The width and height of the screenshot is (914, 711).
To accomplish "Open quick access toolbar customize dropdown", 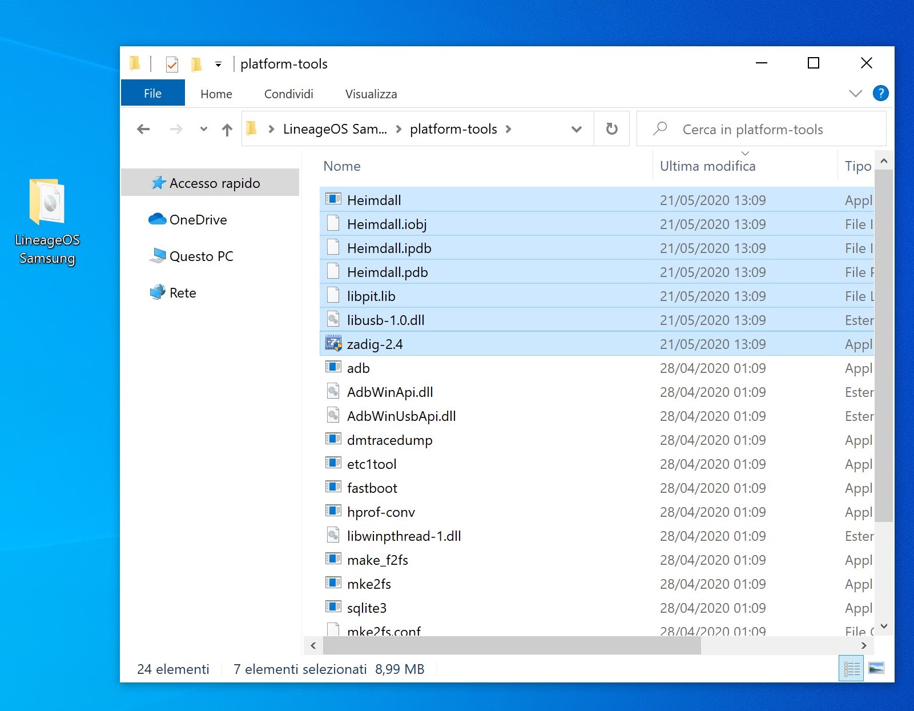I will (218, 64).
